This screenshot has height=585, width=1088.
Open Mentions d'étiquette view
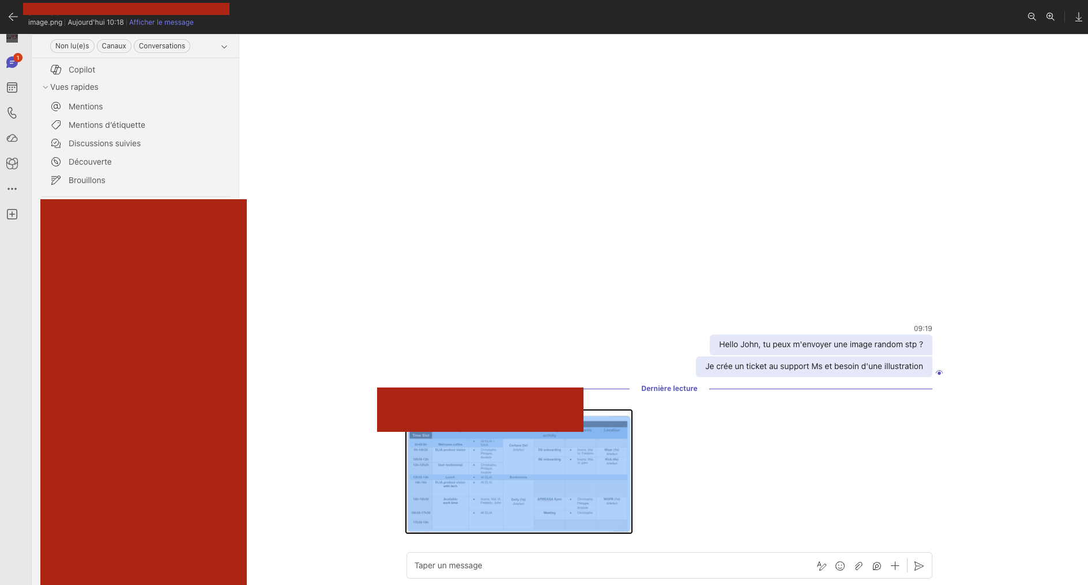tap(136, 125)
